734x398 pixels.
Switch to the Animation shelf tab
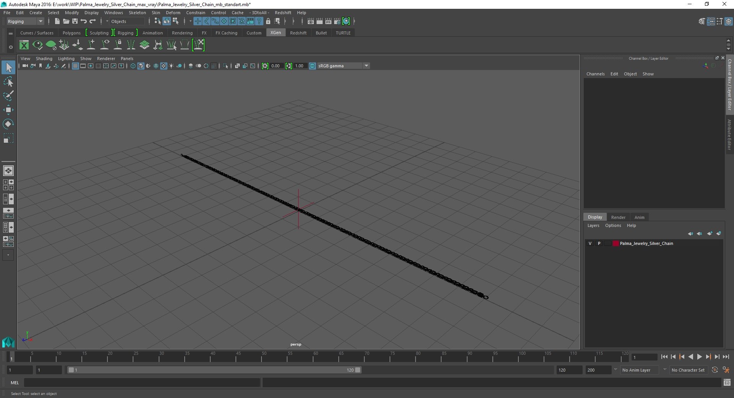point(153,33)
